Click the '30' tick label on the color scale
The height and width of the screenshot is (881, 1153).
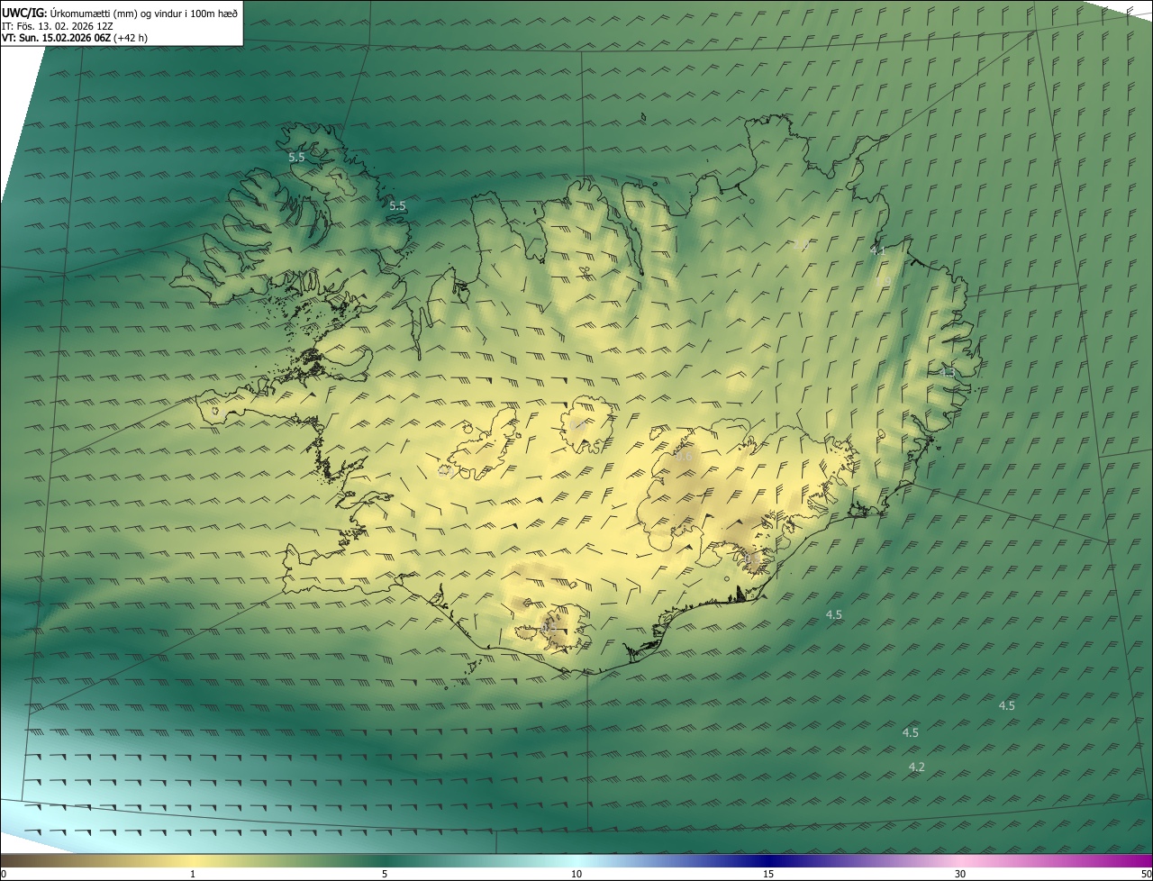(960, 875)
